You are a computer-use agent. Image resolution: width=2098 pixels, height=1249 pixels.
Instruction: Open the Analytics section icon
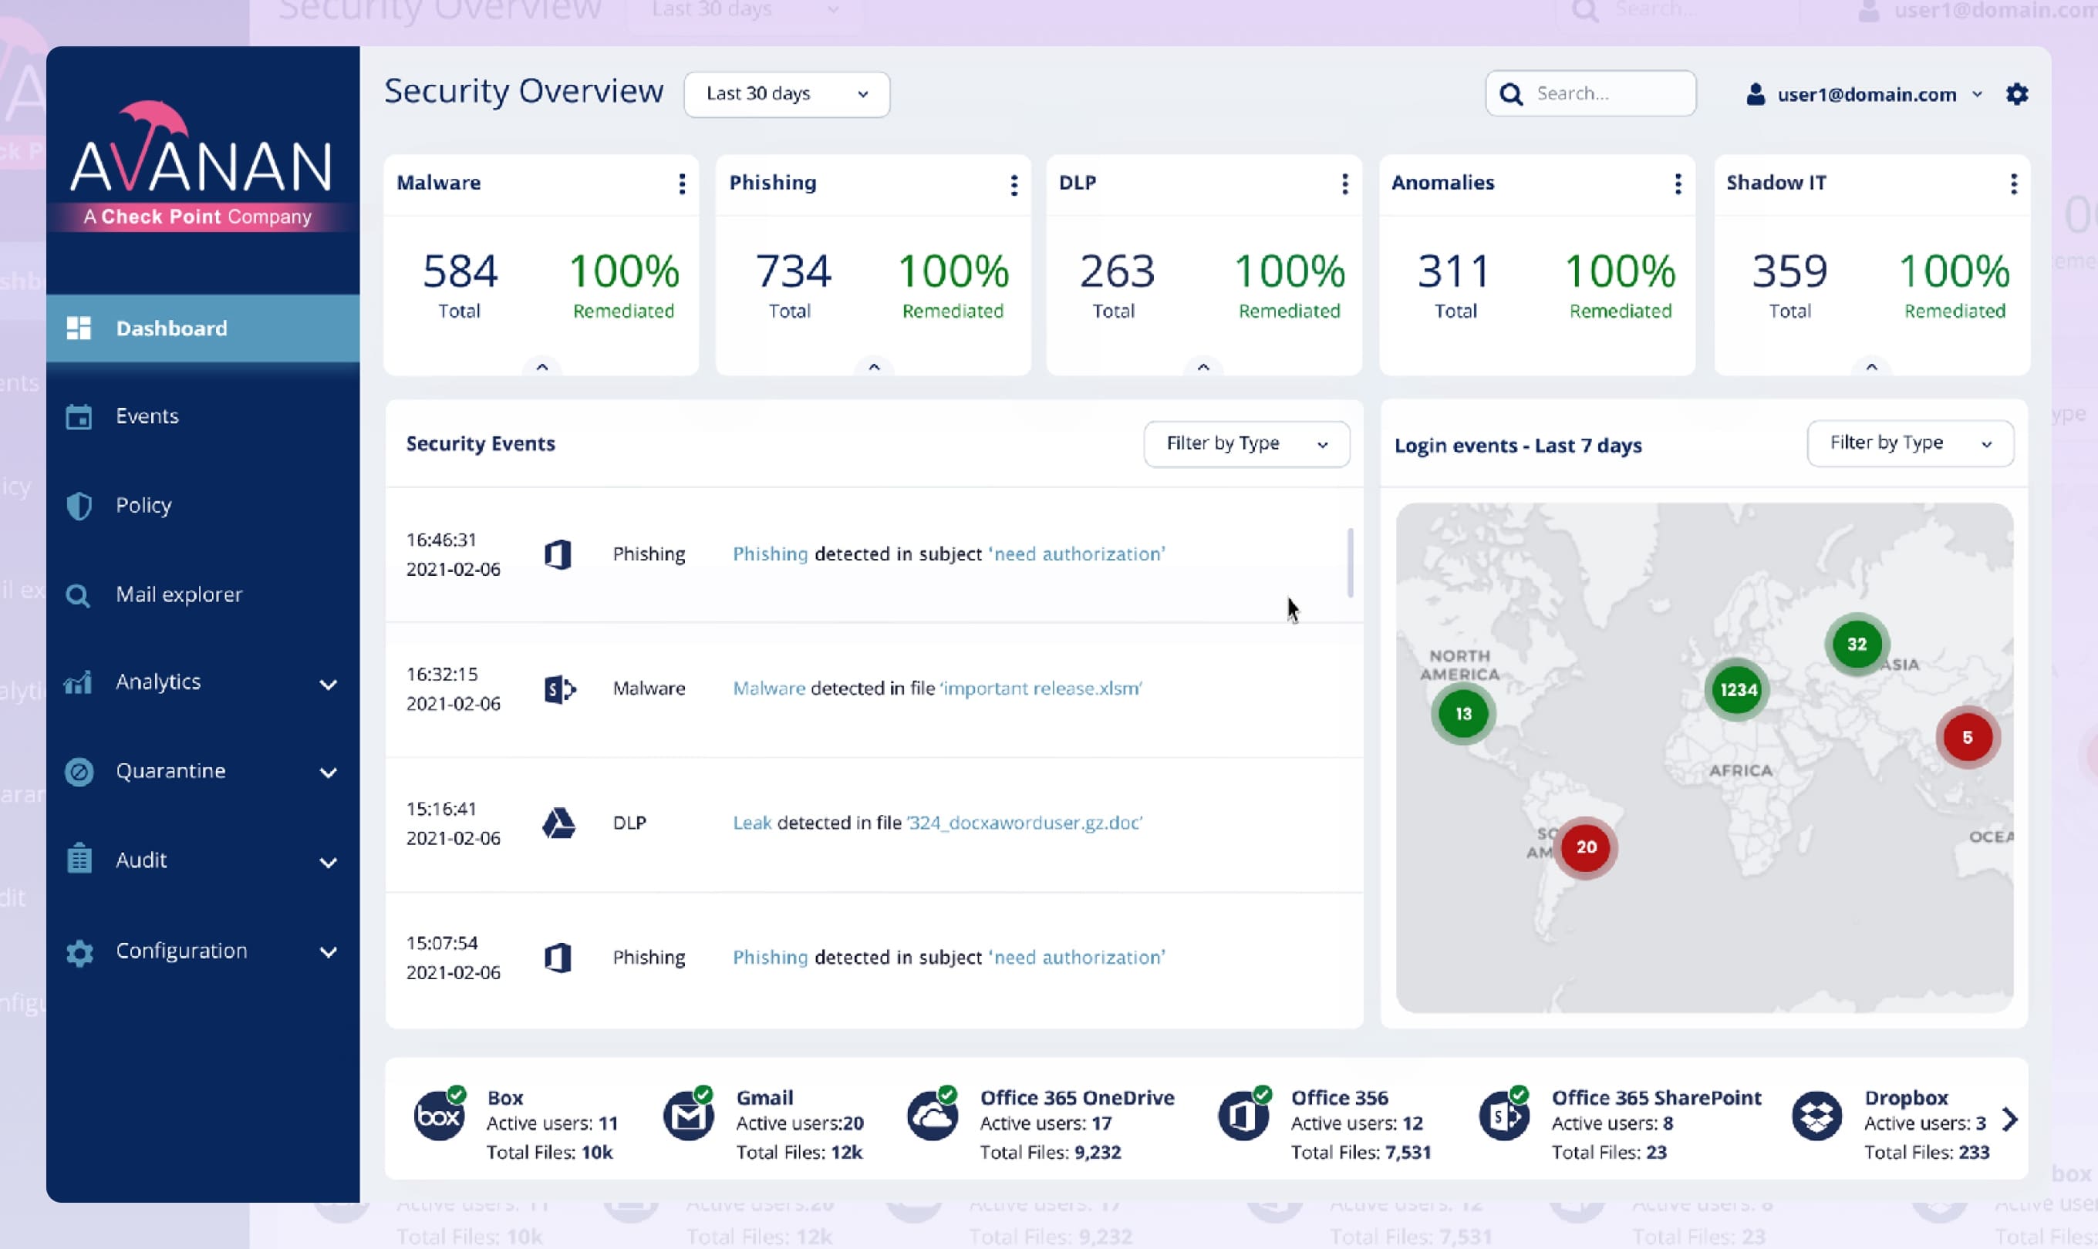coord(79,682)
